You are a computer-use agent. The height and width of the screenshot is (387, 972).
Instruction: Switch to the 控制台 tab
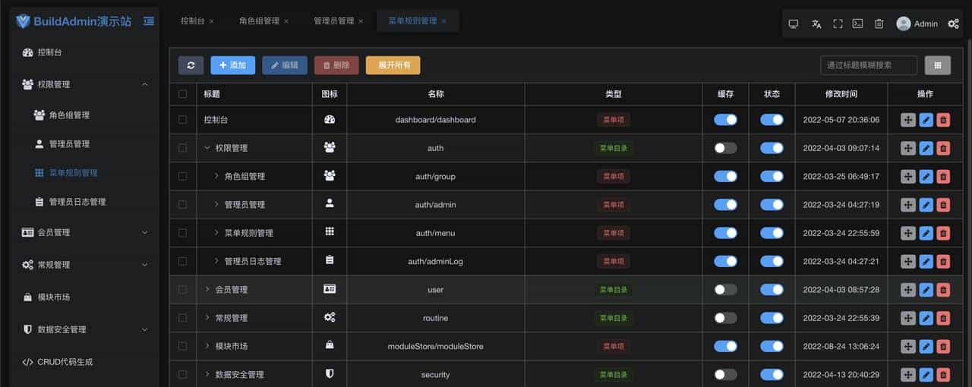pos(193,21)
